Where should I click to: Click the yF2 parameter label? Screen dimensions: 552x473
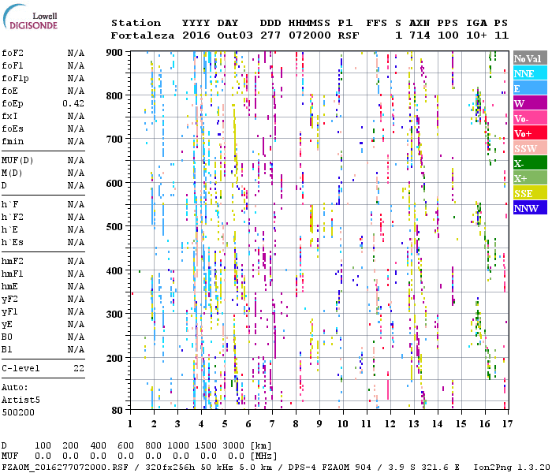coord(9,300)
